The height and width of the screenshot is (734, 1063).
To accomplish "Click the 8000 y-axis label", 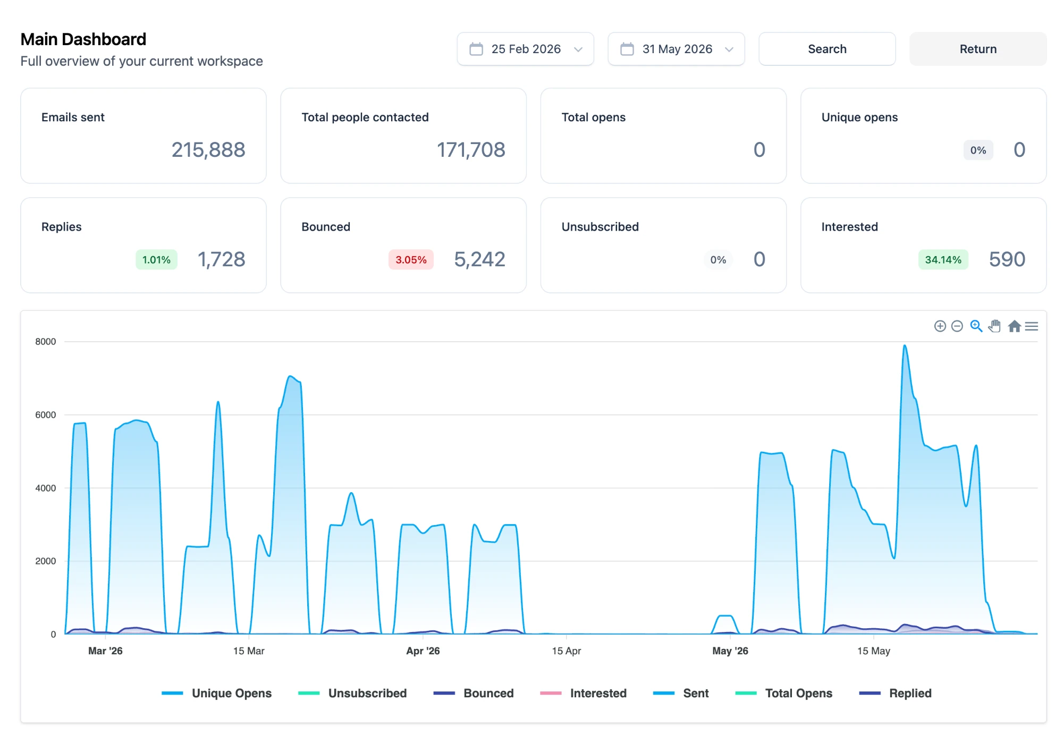I will 46,342.
